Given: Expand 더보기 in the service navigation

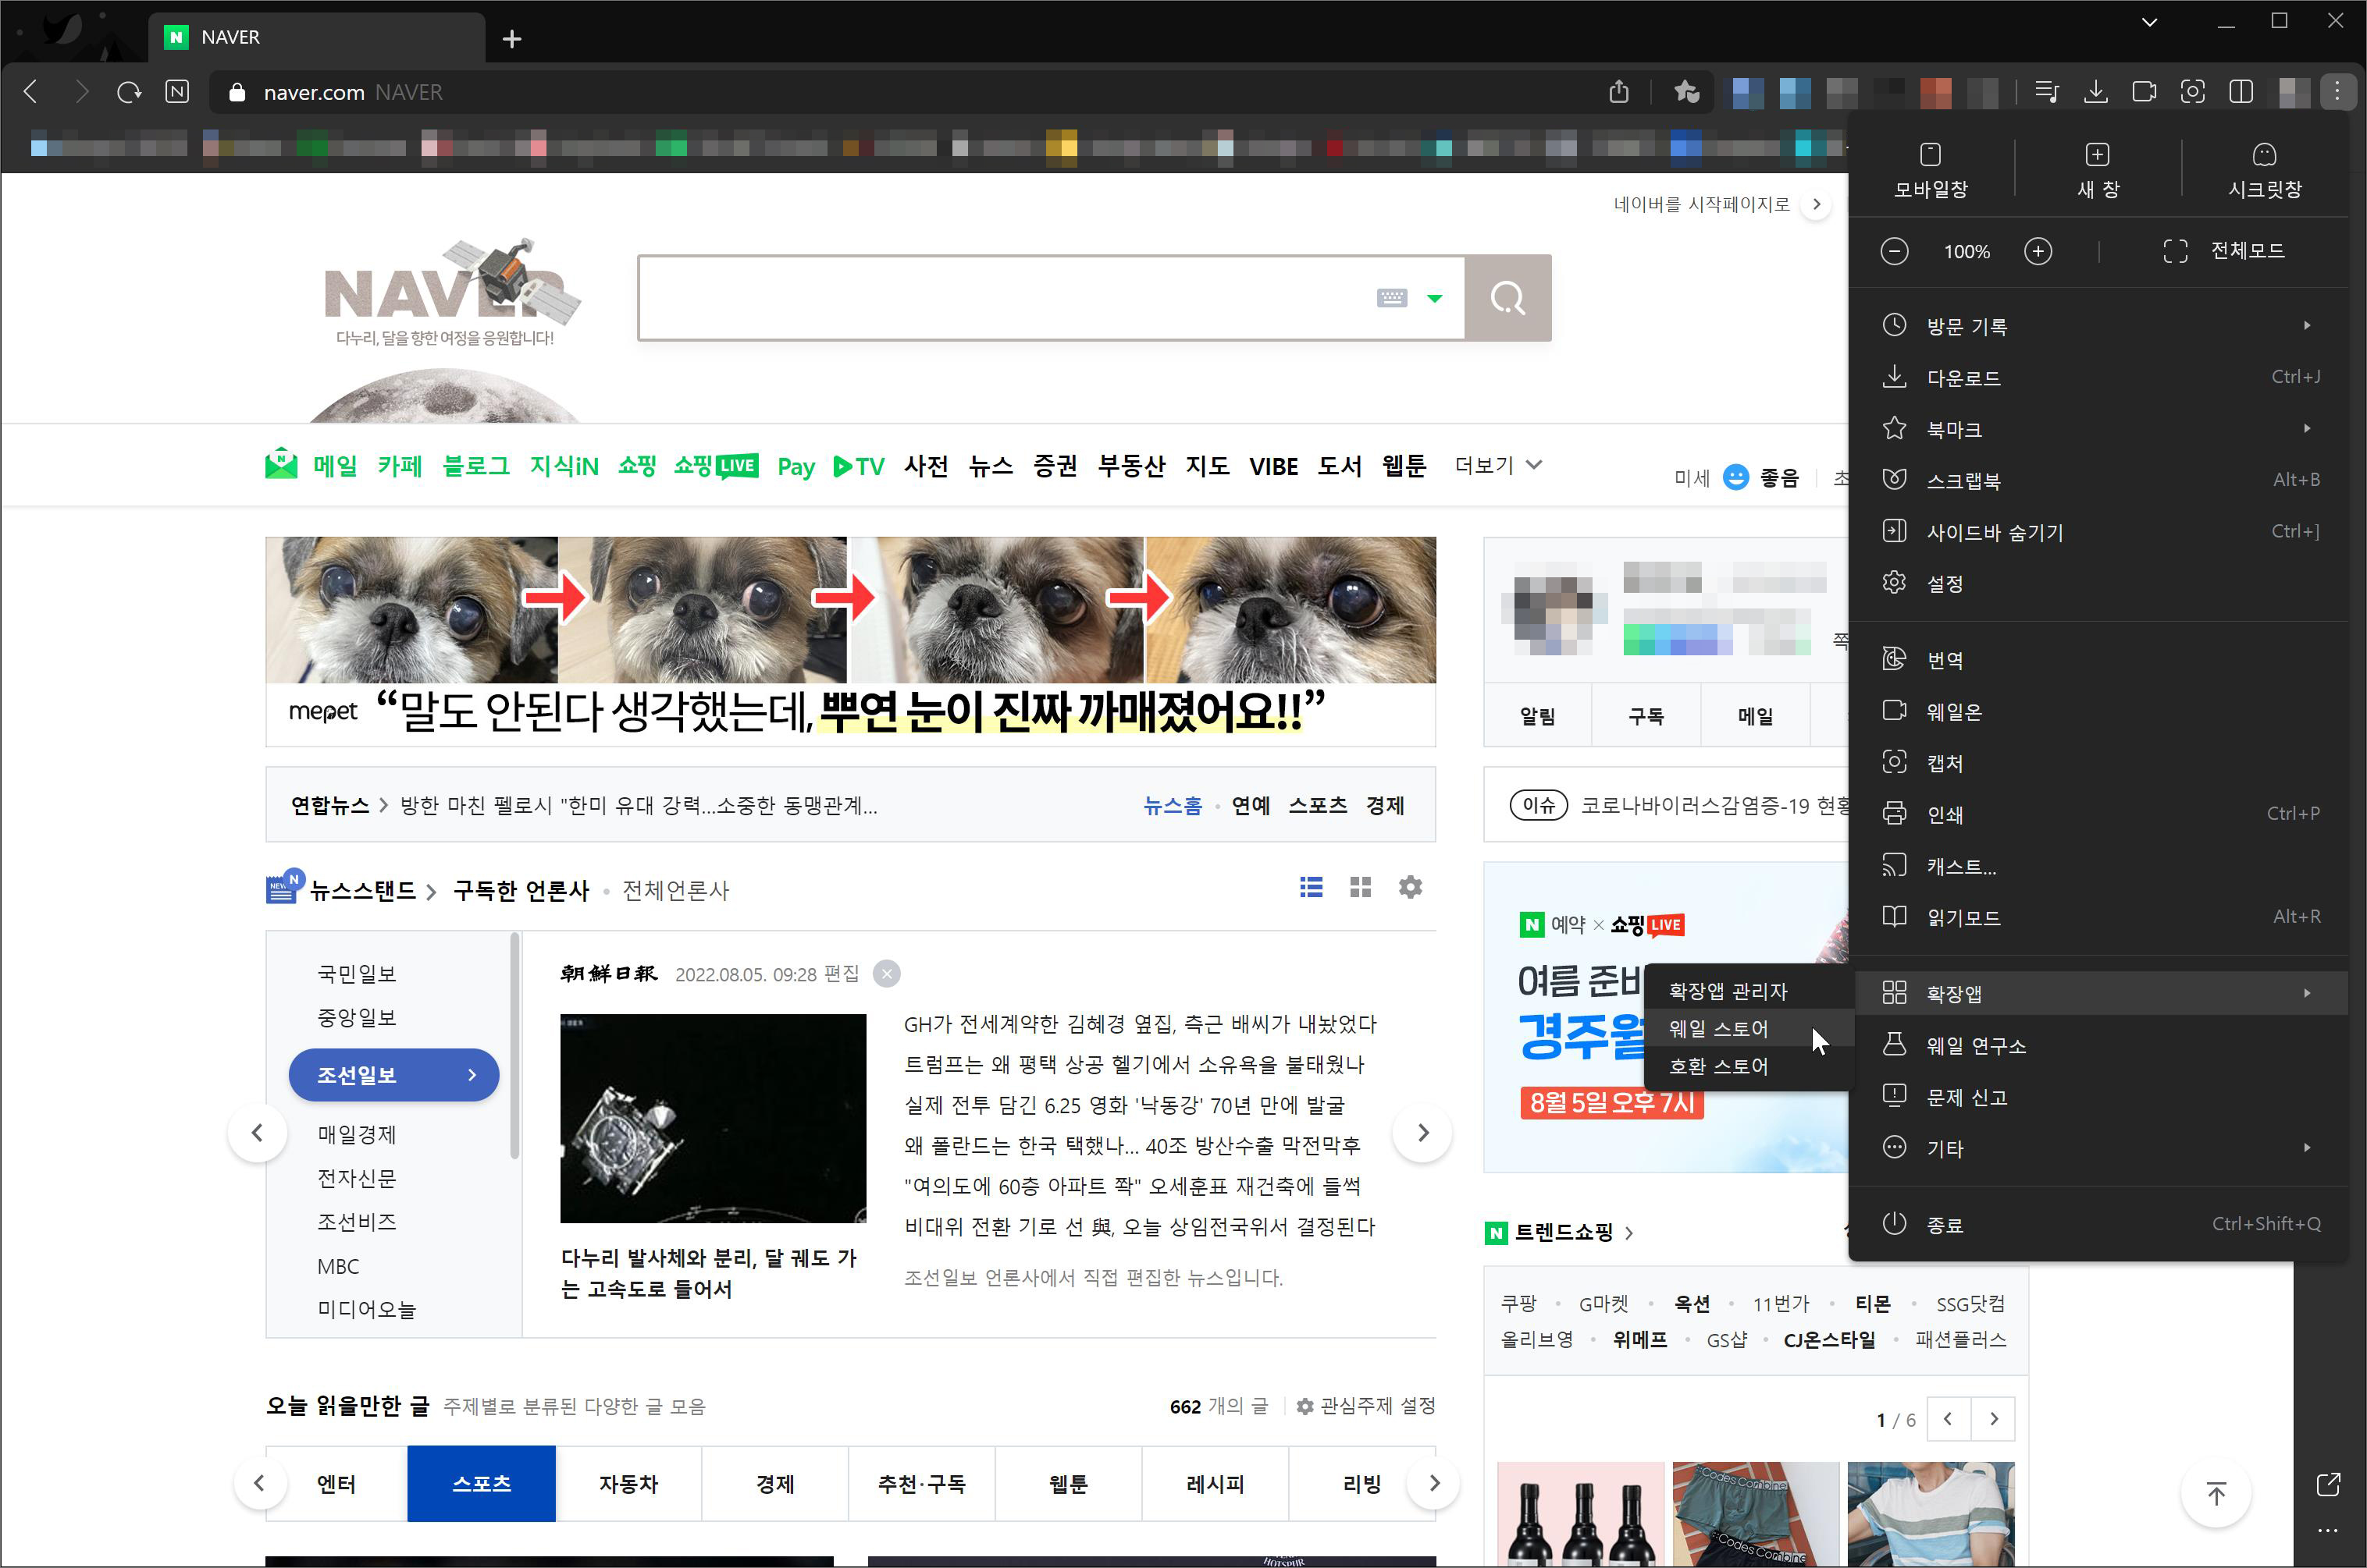Looking at the screenshot, I should (x=1497, y=465).
